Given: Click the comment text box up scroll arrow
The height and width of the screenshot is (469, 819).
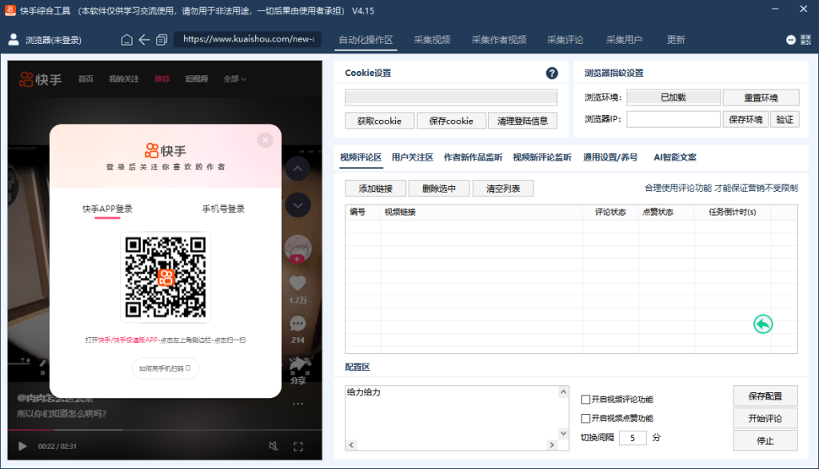Looking at the screenshot, I should (563, 391).
